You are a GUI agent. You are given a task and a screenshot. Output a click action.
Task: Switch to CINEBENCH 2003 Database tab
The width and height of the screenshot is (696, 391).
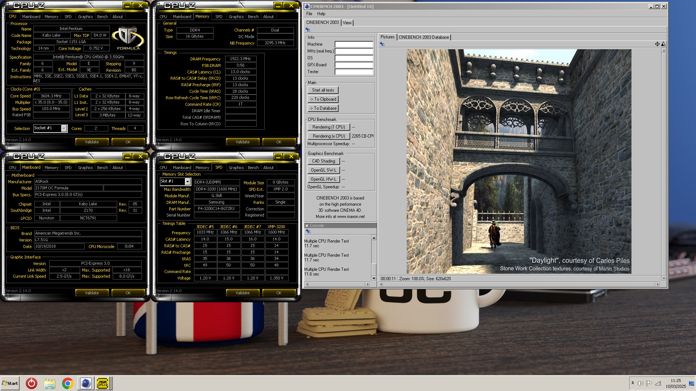pos(424,37)
